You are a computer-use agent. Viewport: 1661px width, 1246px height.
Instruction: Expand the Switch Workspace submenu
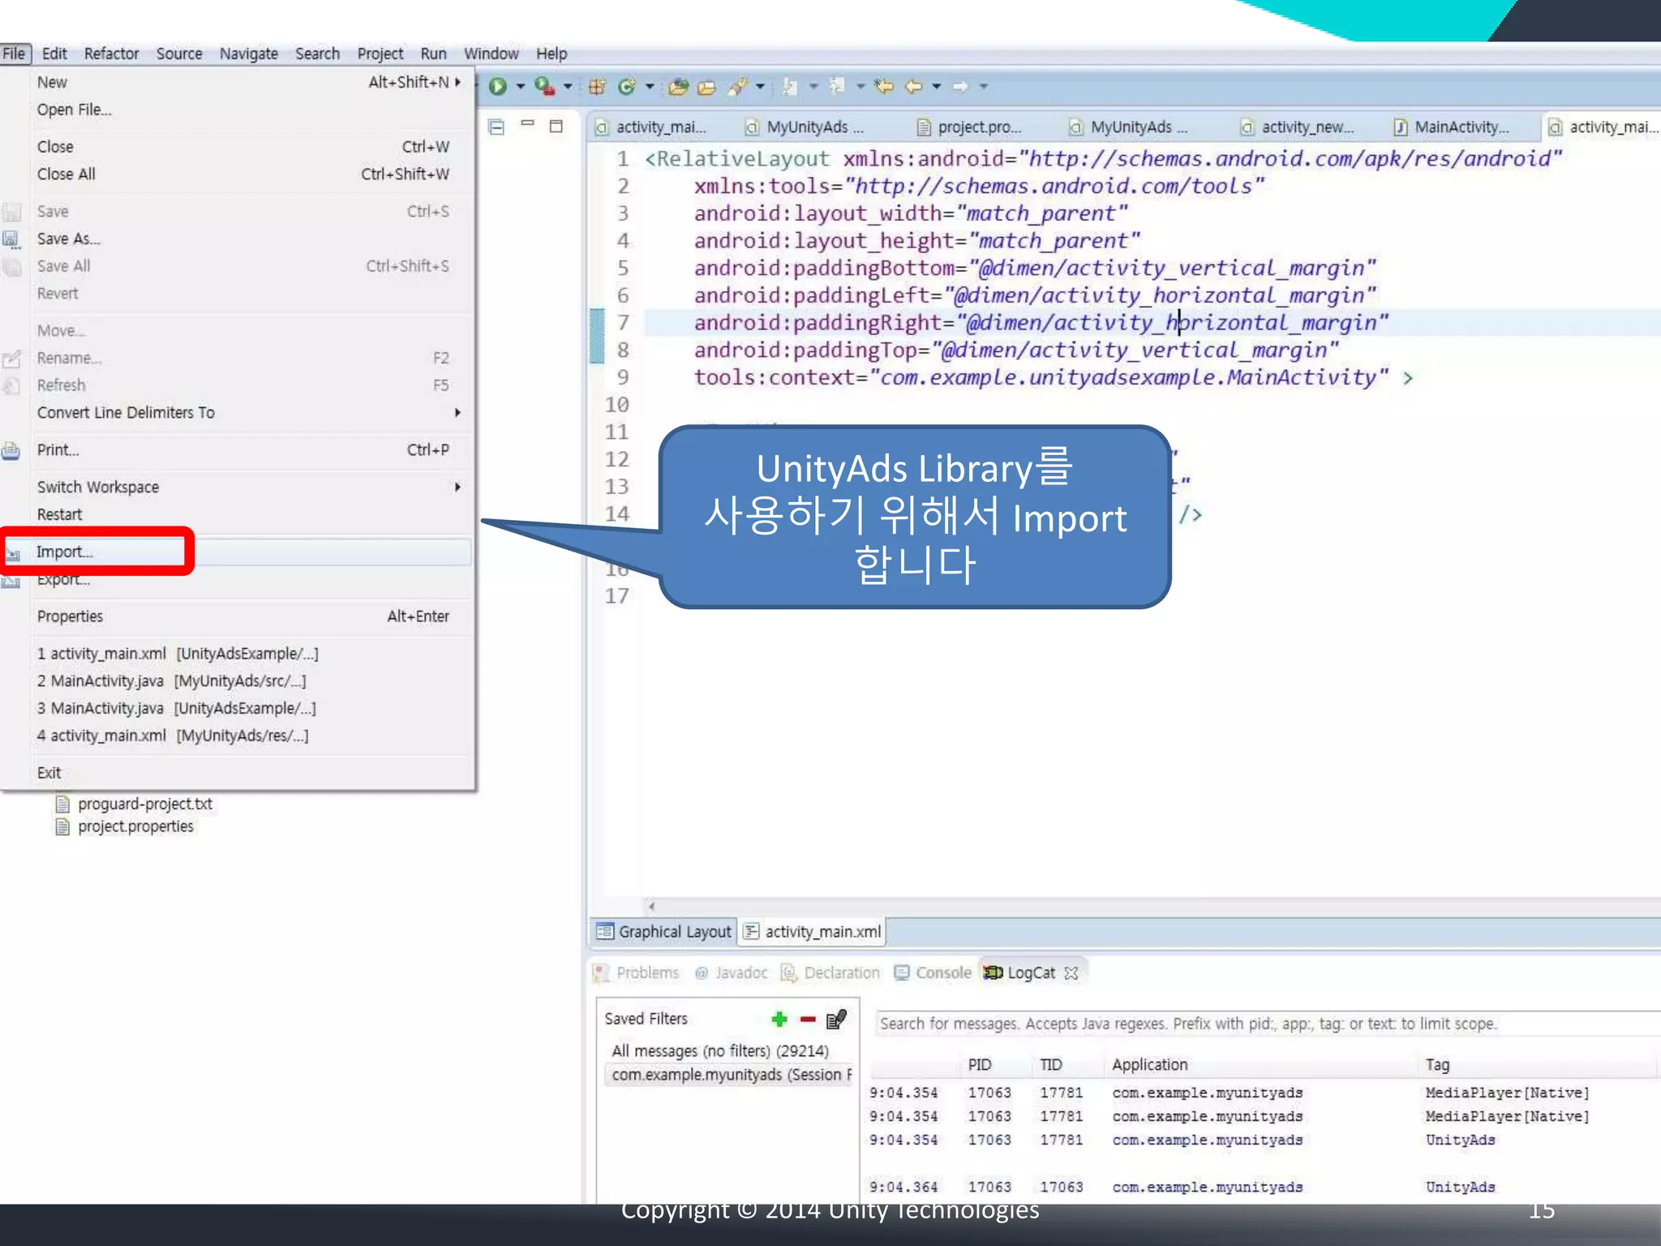tap(458, 487)
